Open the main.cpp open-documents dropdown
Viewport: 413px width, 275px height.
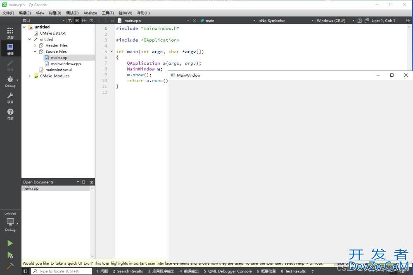[x=188, y=21]
